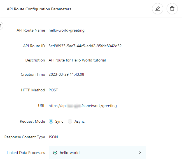
Task: Click the hello-world-greeting route name
Action: coord(66,30)
